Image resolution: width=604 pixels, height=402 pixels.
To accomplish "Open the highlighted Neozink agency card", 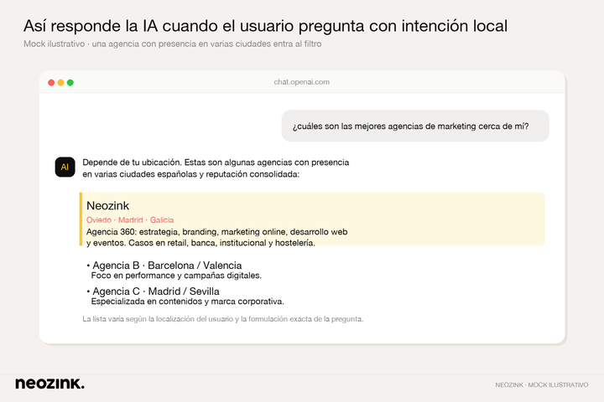I will pyautogui.click(x=312, y=219).
